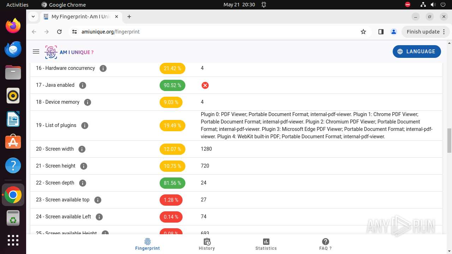The height and width of the screenshot is (254, 452).
Task: Go to the FAQ ? tab
Action: [x=326, y=244]
